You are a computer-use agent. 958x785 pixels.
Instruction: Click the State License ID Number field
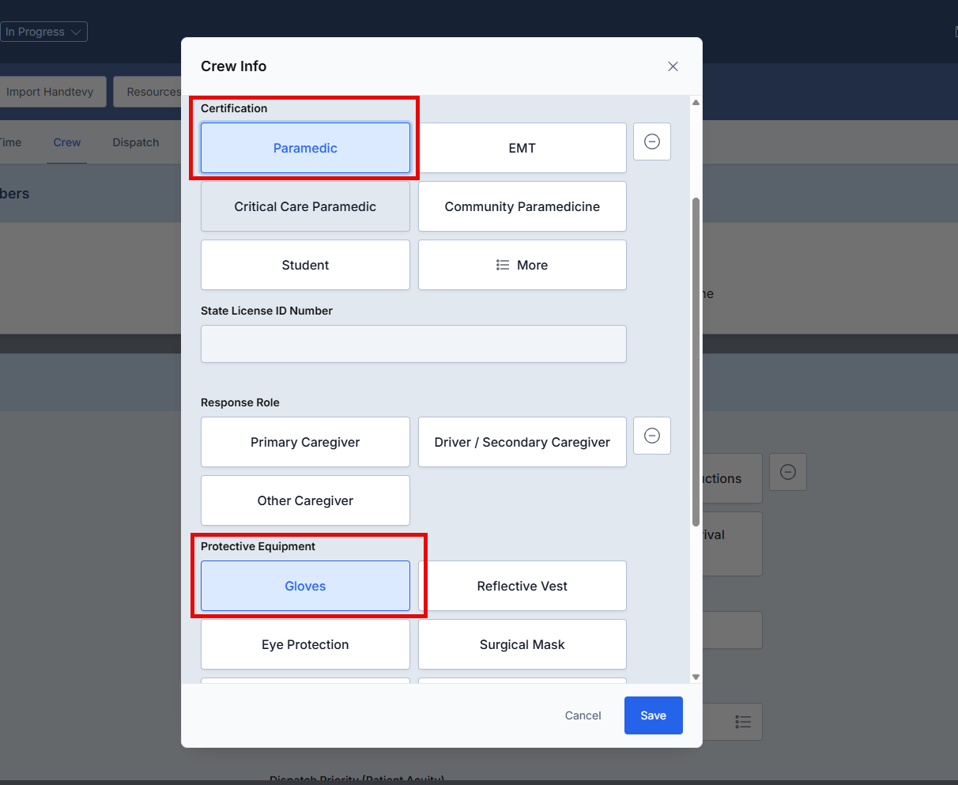coord(413,344)
